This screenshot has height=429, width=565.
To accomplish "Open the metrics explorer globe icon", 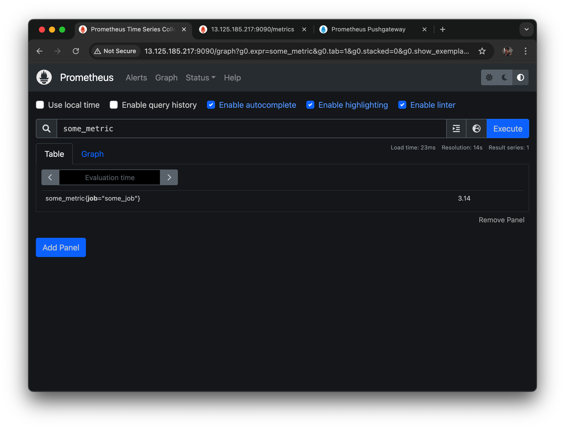I will click(476, 128).
